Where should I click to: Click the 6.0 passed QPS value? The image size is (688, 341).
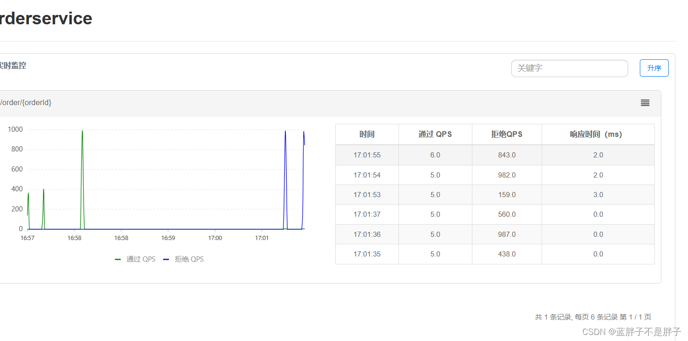(x=435, y=155)
